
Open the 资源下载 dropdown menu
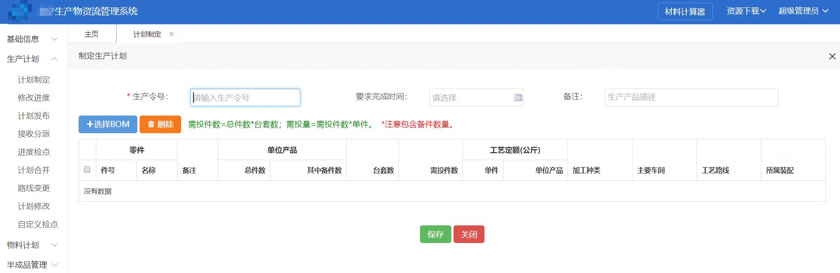(x=746, y=11)
